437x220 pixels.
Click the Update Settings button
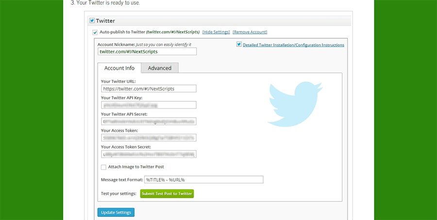116,212
